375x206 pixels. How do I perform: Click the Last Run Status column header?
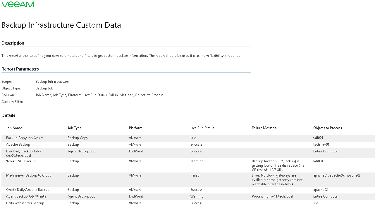click(x=202, y=128)
